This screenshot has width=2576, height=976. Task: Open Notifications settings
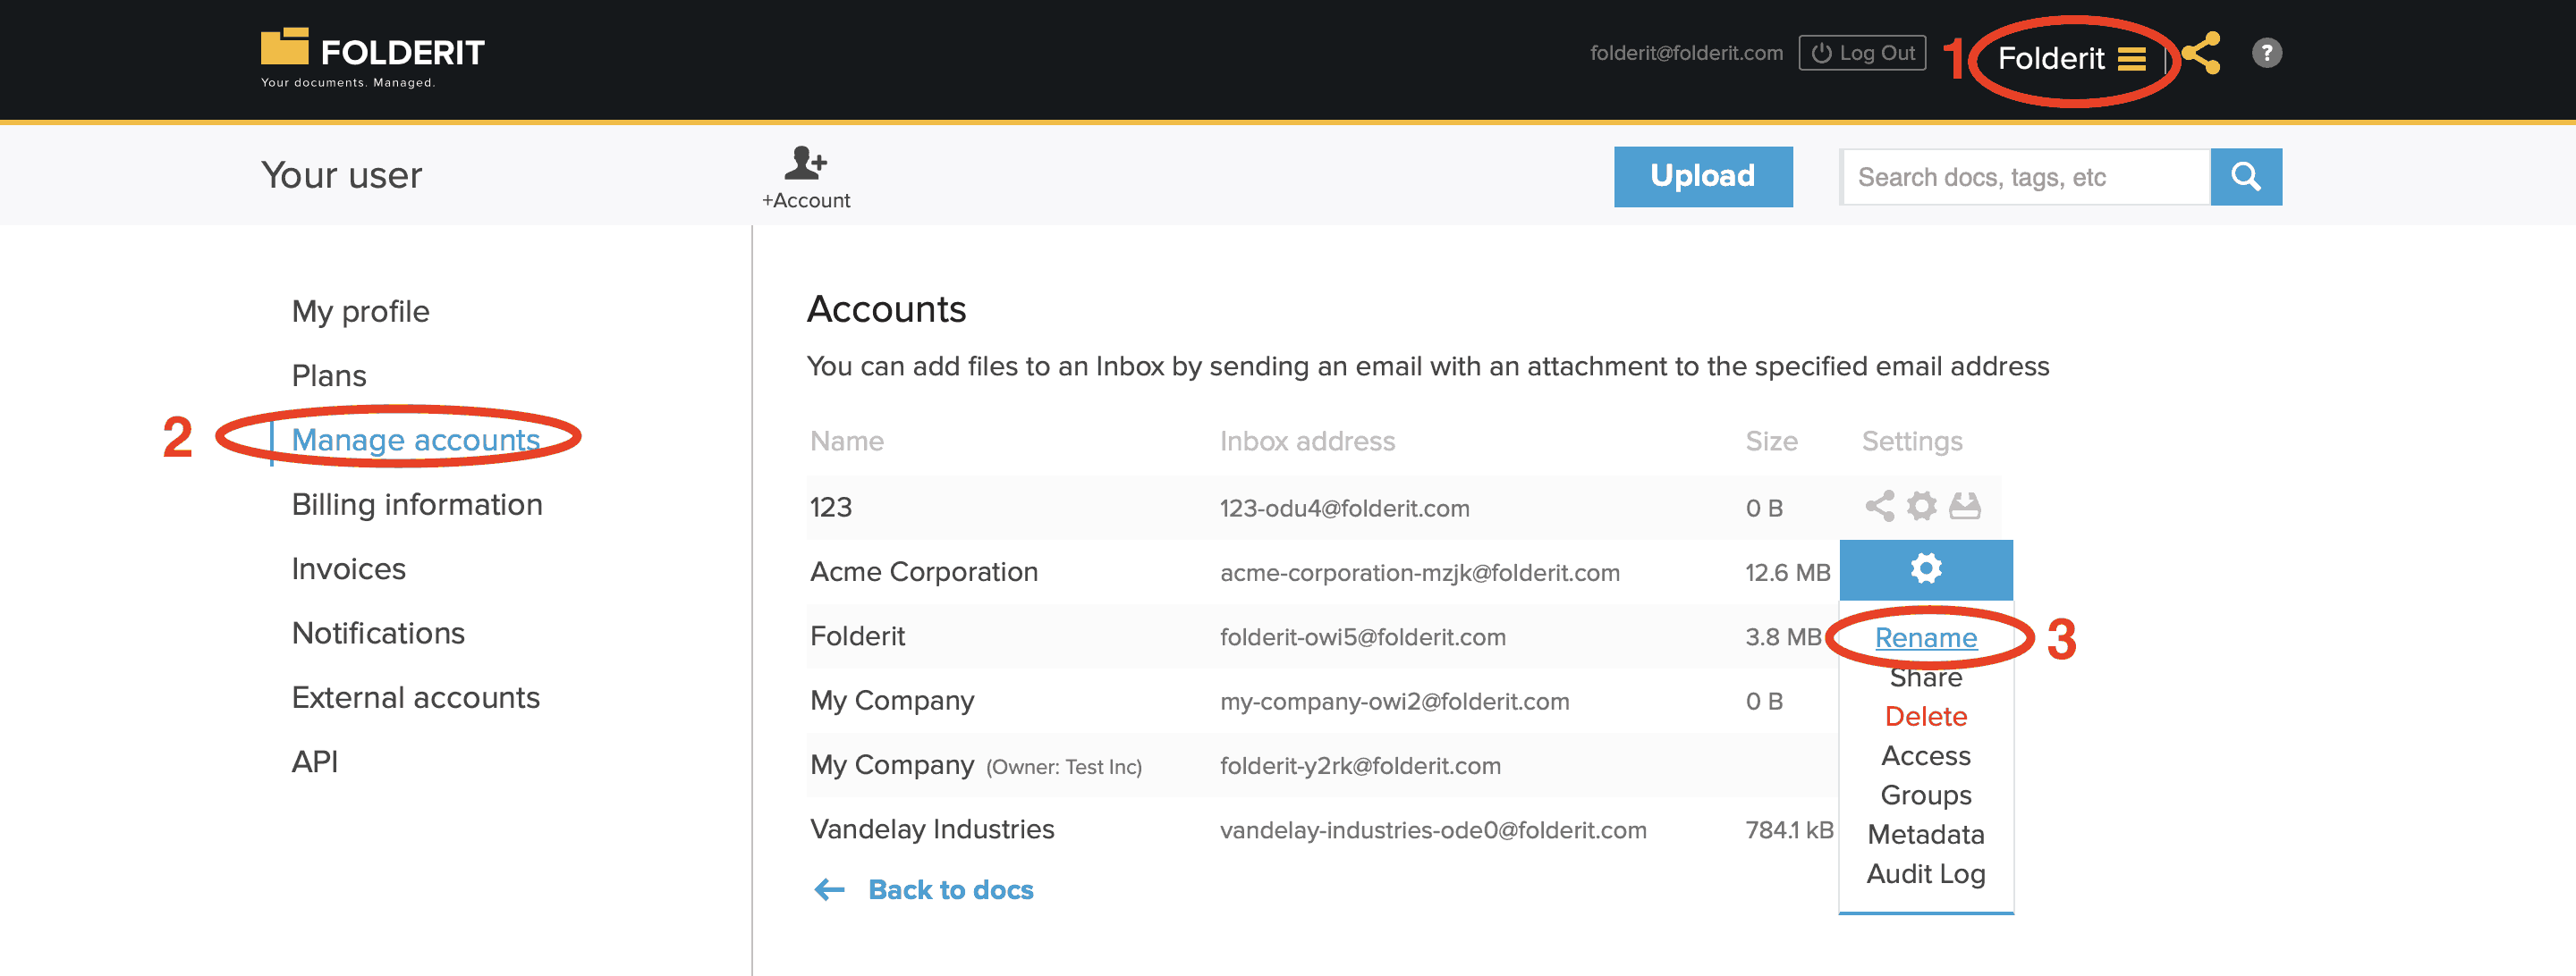click(x=378, y=633)
